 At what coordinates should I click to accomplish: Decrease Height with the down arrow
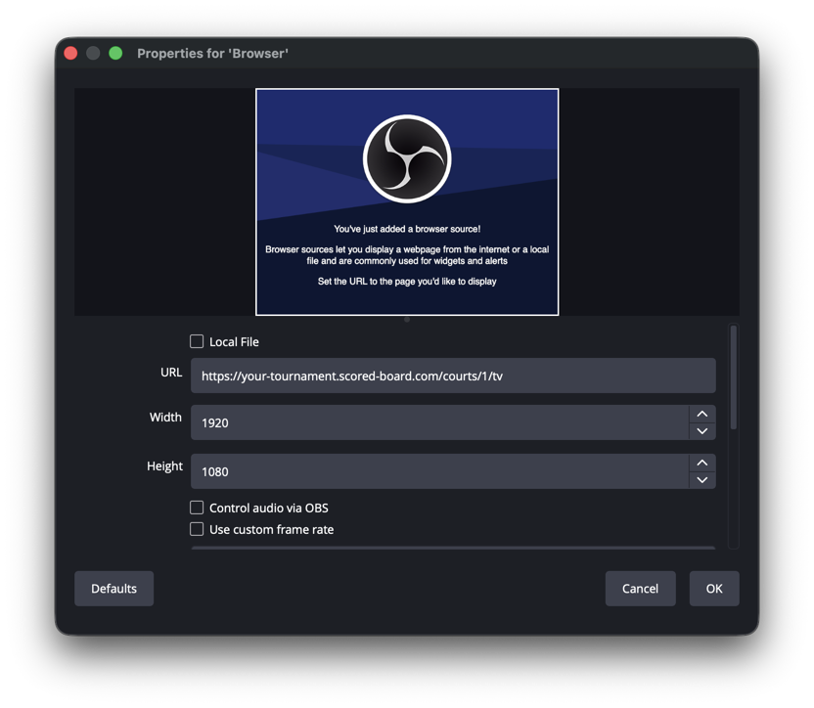(x=701, y=480)
